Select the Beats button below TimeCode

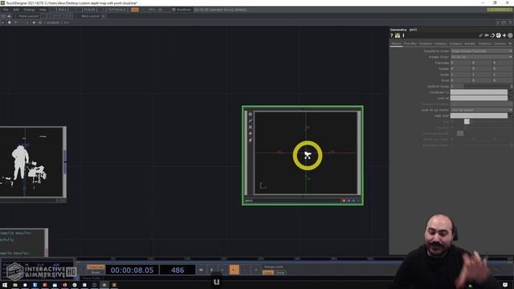click(96, 273)
